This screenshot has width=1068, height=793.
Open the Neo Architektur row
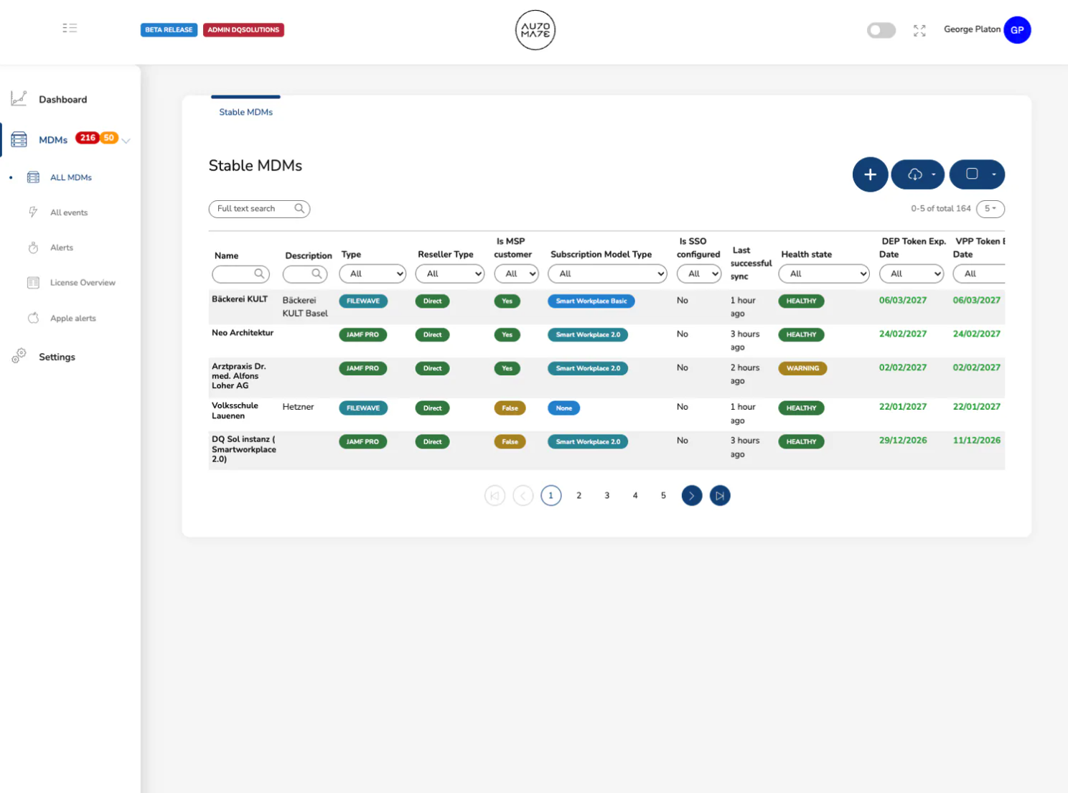[606, 341]
